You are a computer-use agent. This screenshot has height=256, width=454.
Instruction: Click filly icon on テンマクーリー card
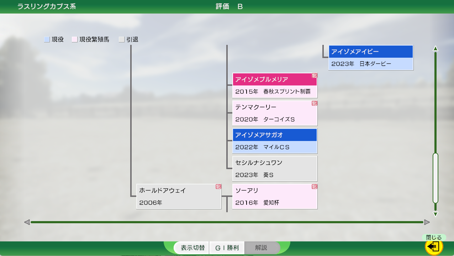coord(314,104)
